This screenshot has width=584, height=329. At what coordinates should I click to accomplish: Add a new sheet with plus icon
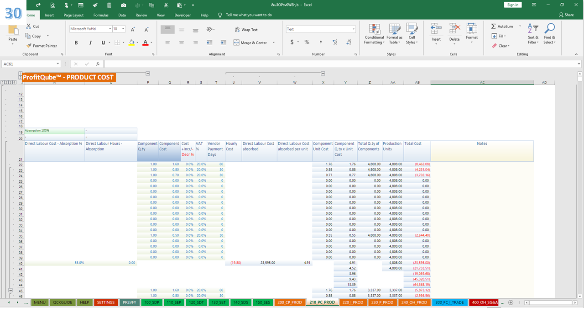click(511, 302)
